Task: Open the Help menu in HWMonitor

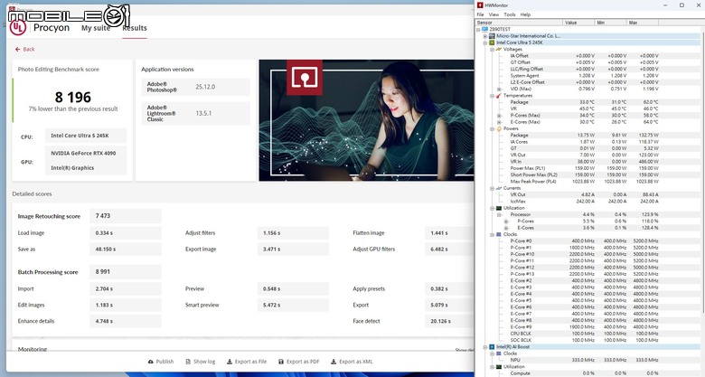Action: 525,14
